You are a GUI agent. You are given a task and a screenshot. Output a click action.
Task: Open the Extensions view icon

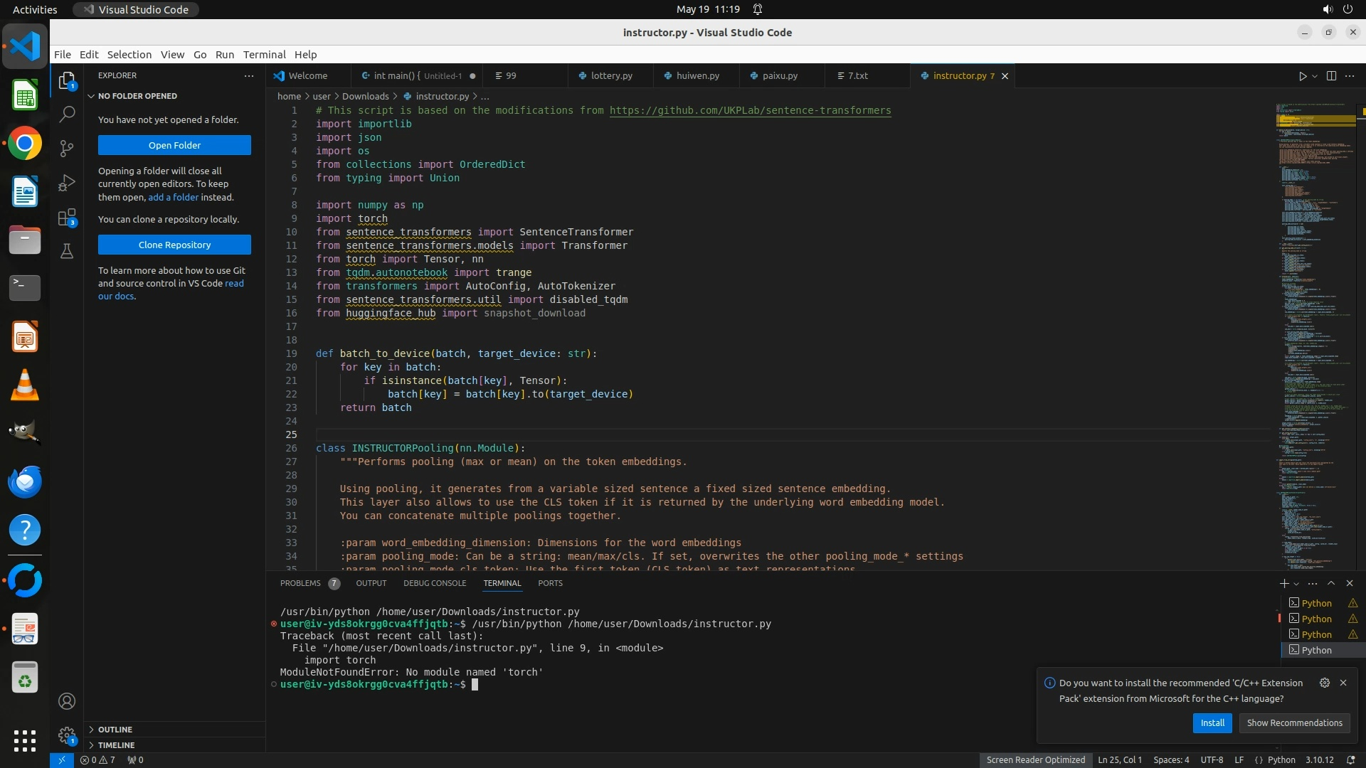click(x=67, y=218)
